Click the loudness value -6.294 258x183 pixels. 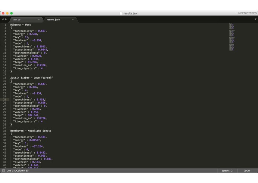pyautogui.click(x=37, y=40)
